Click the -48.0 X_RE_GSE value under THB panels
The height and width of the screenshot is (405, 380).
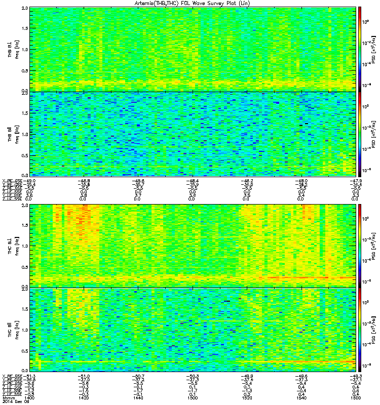301,181
